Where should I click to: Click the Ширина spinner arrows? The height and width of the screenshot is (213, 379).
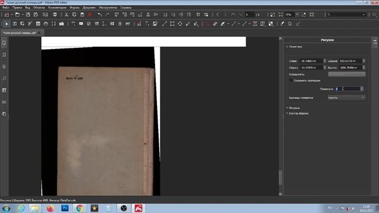point(364,61)
